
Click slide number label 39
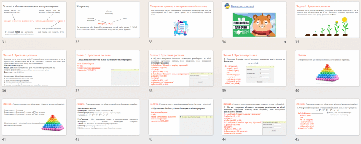point(224,90)
